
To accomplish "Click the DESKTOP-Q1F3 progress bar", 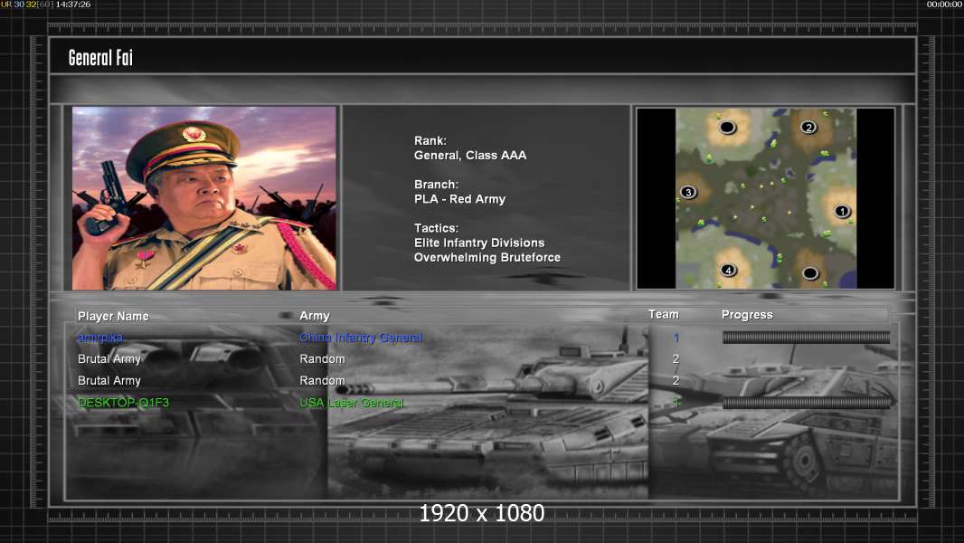I will click(806, 403).
